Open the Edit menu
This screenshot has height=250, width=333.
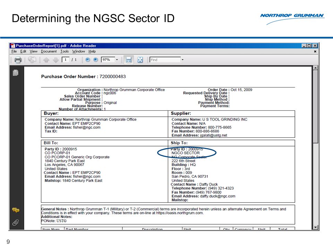point(23,51)
